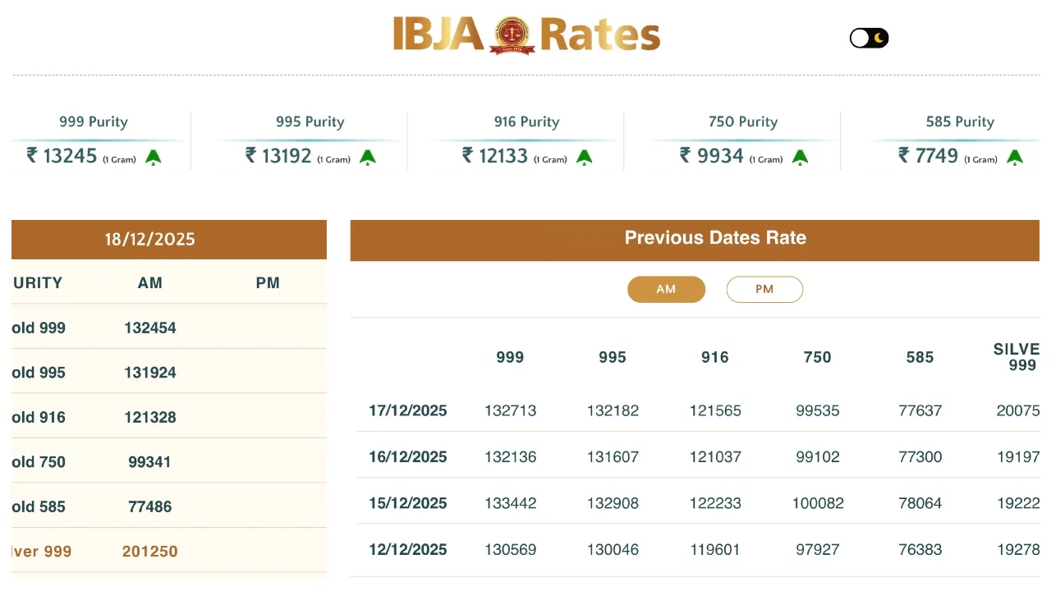Click the Previous Dates Rate header
The height and width of the screenshot is (591, 1051).
(715, 238)
